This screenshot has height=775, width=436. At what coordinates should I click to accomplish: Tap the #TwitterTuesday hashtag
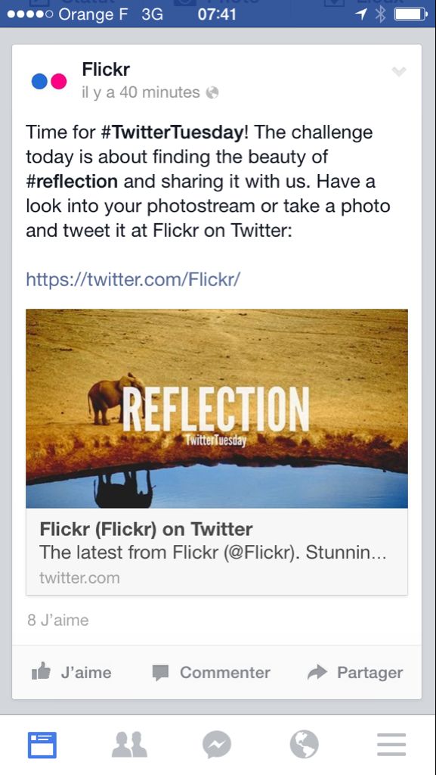(x=172, y=132)
